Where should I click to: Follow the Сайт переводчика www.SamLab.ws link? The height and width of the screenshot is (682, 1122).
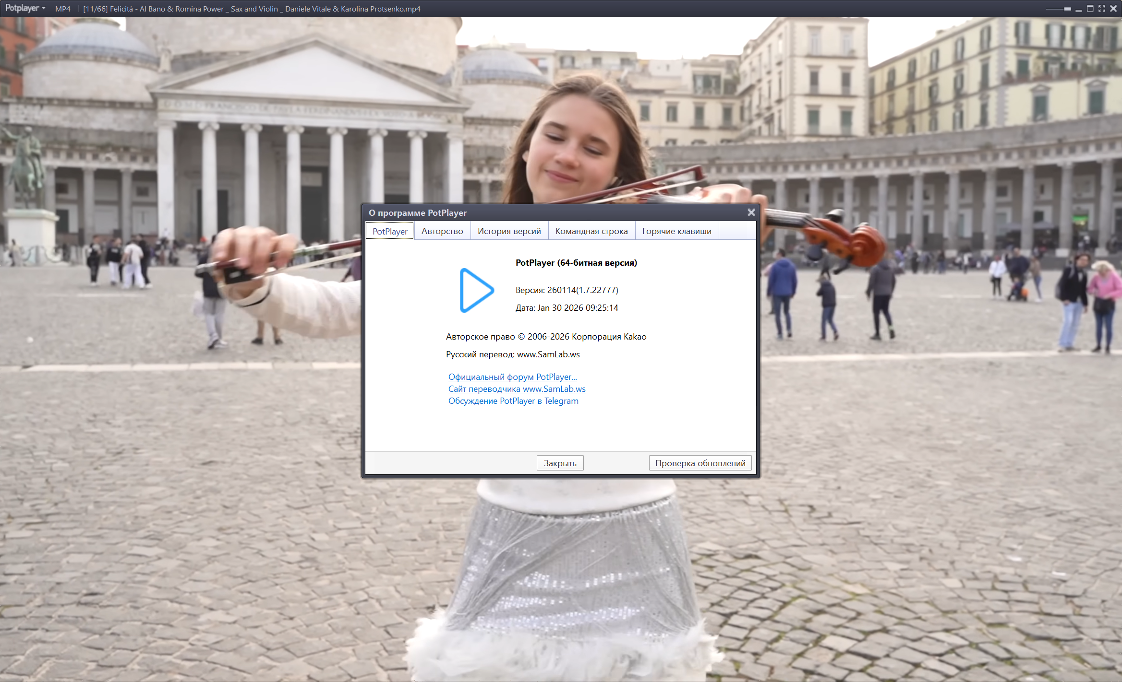tap(517, 389)
